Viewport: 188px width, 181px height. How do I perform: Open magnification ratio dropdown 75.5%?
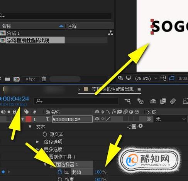click(146, 78)
